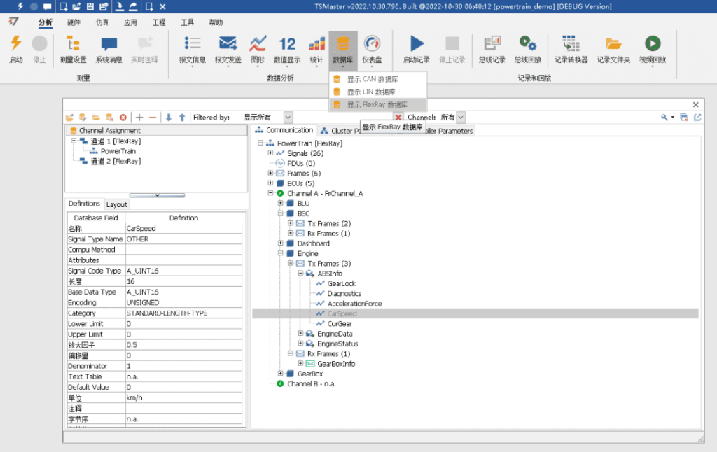Open 仪表盘 gauge tool

point(372,50)
